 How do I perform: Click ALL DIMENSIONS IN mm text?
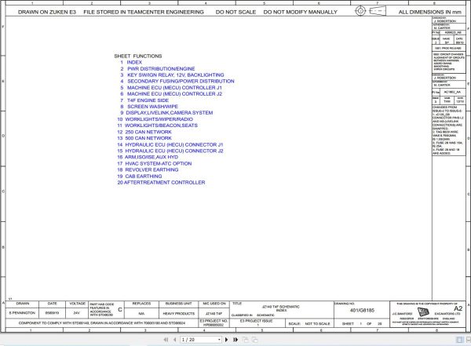click(430, 12)
